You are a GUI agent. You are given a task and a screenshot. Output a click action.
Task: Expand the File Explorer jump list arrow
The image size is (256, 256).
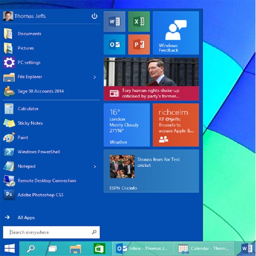(x=95, y=77)
